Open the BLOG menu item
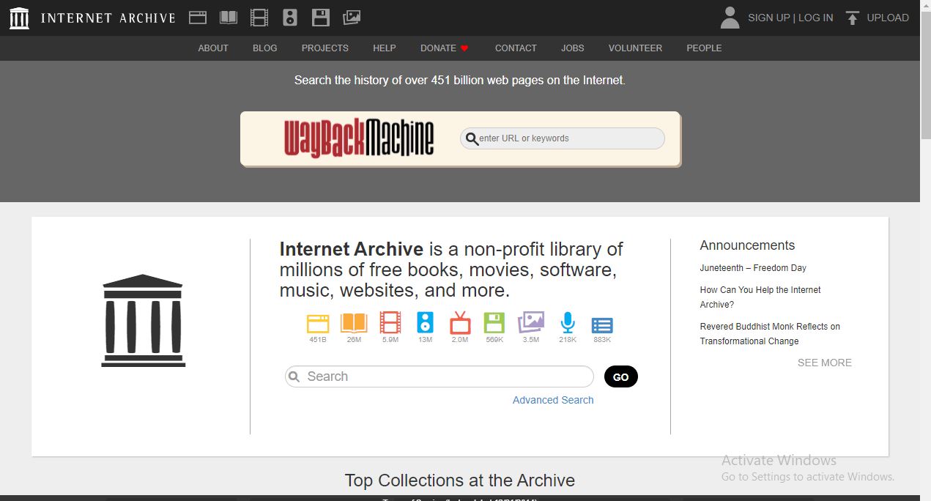931x501 pixels. click(265, 48)
